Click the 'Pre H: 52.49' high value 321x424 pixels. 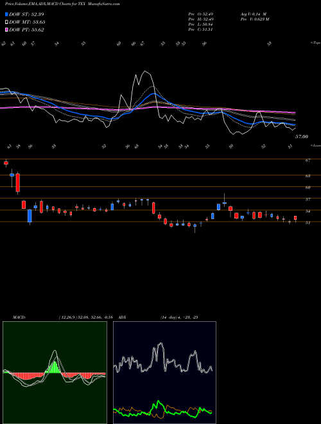(x=201, y=19)
